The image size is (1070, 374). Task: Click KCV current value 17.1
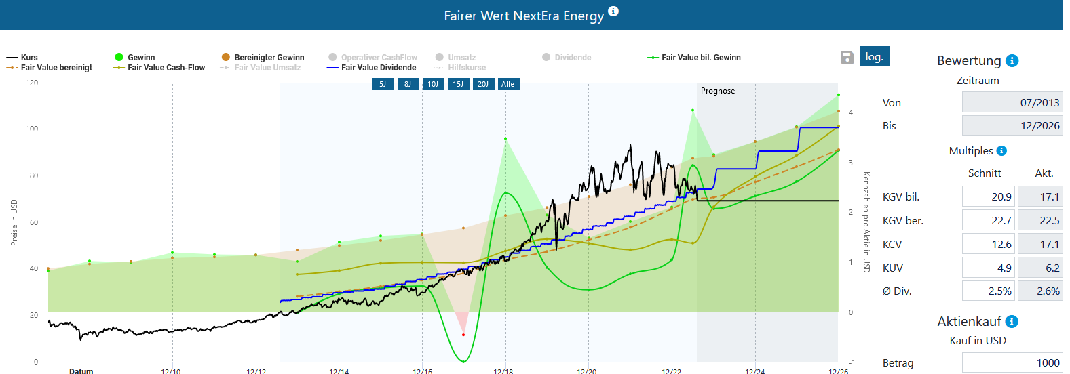point(1040,244)
